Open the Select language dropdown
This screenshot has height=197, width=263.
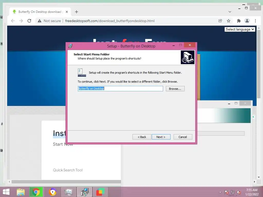pyautogui.click(x=240, y=29)
